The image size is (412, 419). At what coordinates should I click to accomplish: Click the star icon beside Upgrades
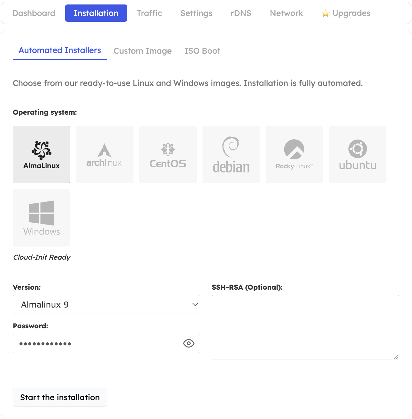pos(325,13)
